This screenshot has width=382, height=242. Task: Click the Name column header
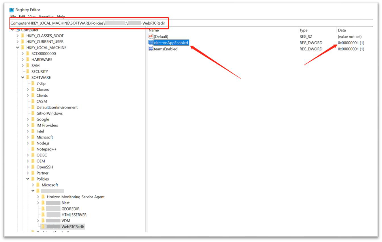click(154, 30)
